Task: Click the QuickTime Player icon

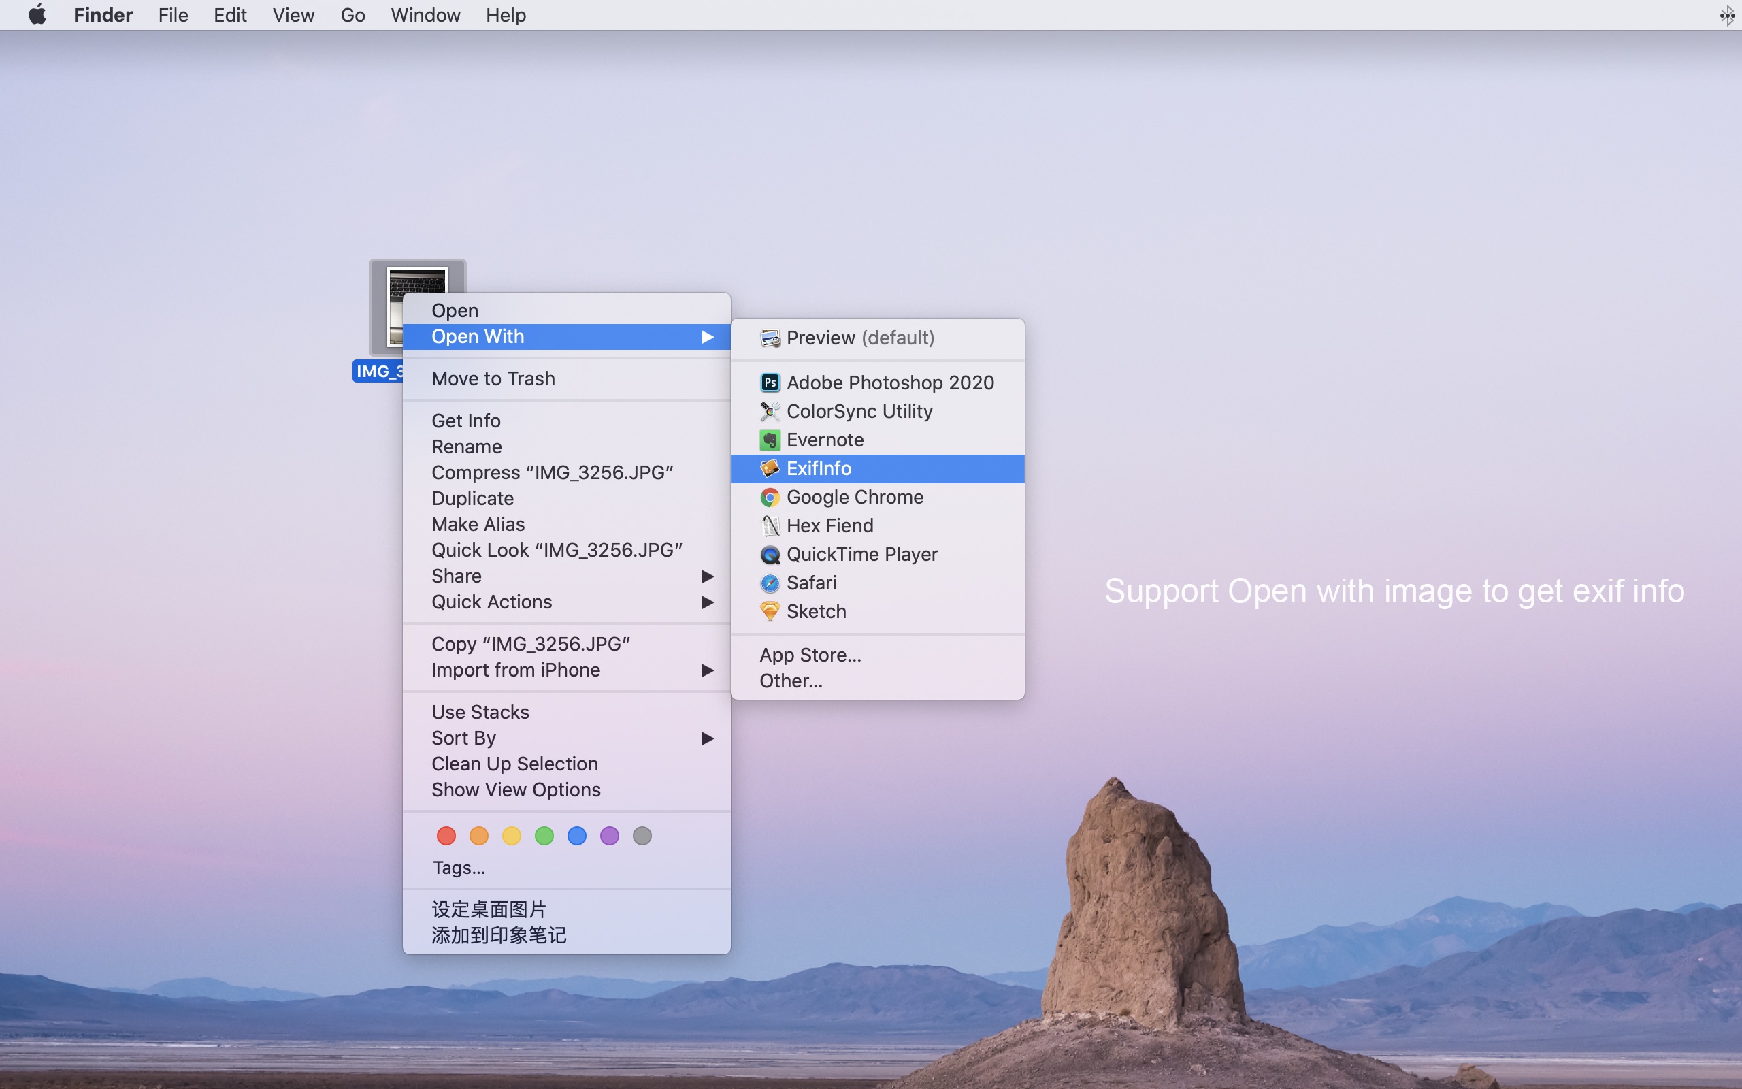Action: tap(770, 555)
